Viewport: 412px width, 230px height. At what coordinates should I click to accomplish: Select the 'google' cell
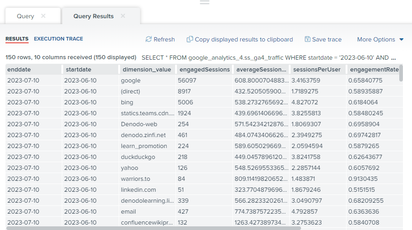(x=147, y=80)
